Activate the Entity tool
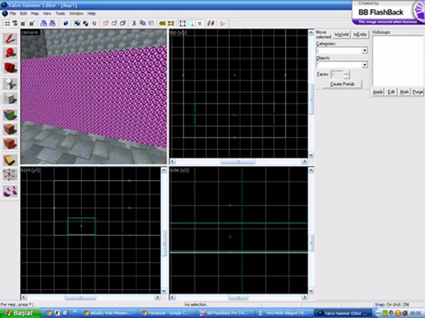Viewport: 425px width, 318px height. 10,83
